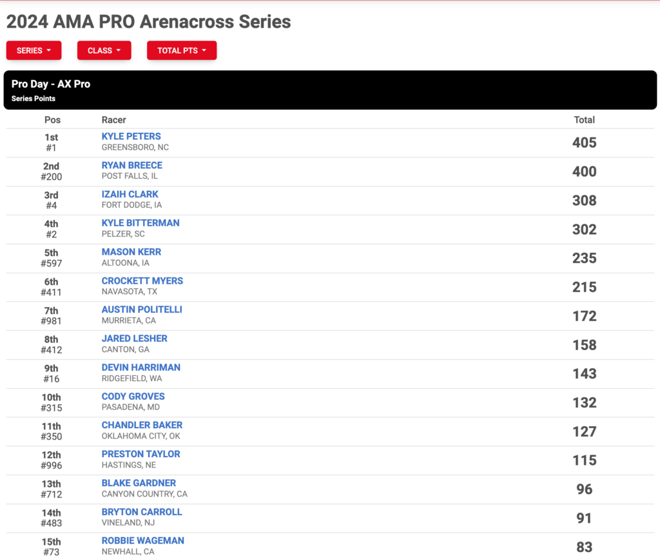The width and height of the screenshot is (660, 559).
Task: Open the SERIES dropdown
Action: click(34, 50)
